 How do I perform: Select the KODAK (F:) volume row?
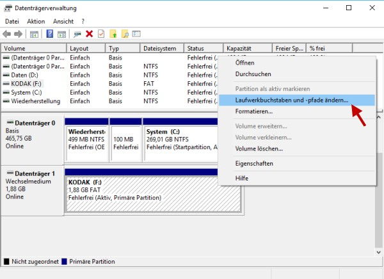point(109,84)
